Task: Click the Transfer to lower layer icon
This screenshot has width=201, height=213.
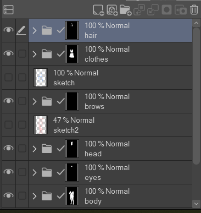Action: pyautogui.click(x=139, y=10)
